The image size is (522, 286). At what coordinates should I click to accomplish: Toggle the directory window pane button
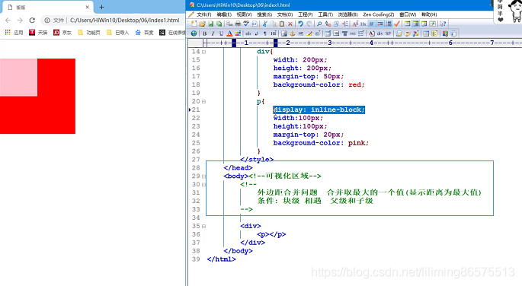(408, 24)
